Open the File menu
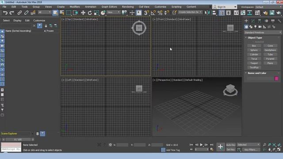Viewport: 283px width, 159px height. pyautogui.click(x=4, y=7)
